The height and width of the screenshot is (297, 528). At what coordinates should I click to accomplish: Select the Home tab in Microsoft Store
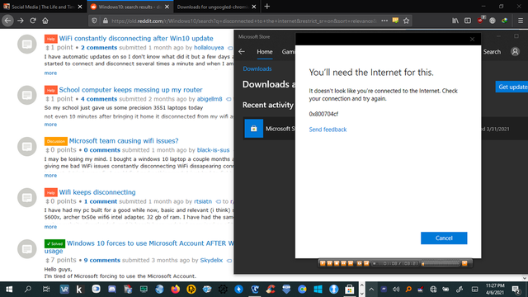coord(265,52)
